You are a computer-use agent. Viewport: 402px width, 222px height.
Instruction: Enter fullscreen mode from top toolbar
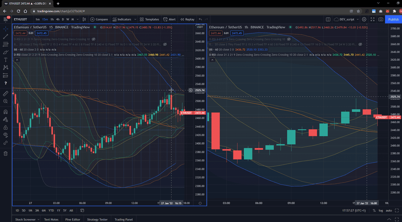coord(373,19)
